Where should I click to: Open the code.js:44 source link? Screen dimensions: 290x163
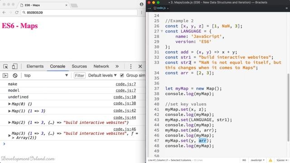tap(125, 118)
